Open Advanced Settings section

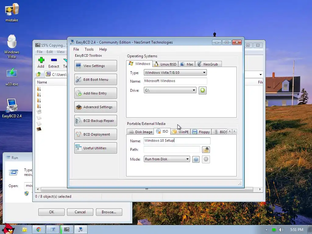(x=95, y=107)
